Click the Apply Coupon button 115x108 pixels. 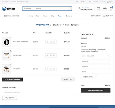tap(10, 98)
